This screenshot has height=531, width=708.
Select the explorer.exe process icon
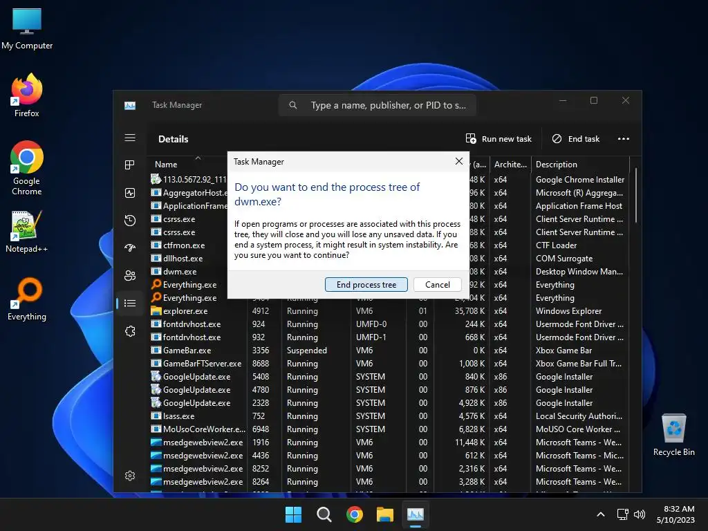[x=156, y=310]
